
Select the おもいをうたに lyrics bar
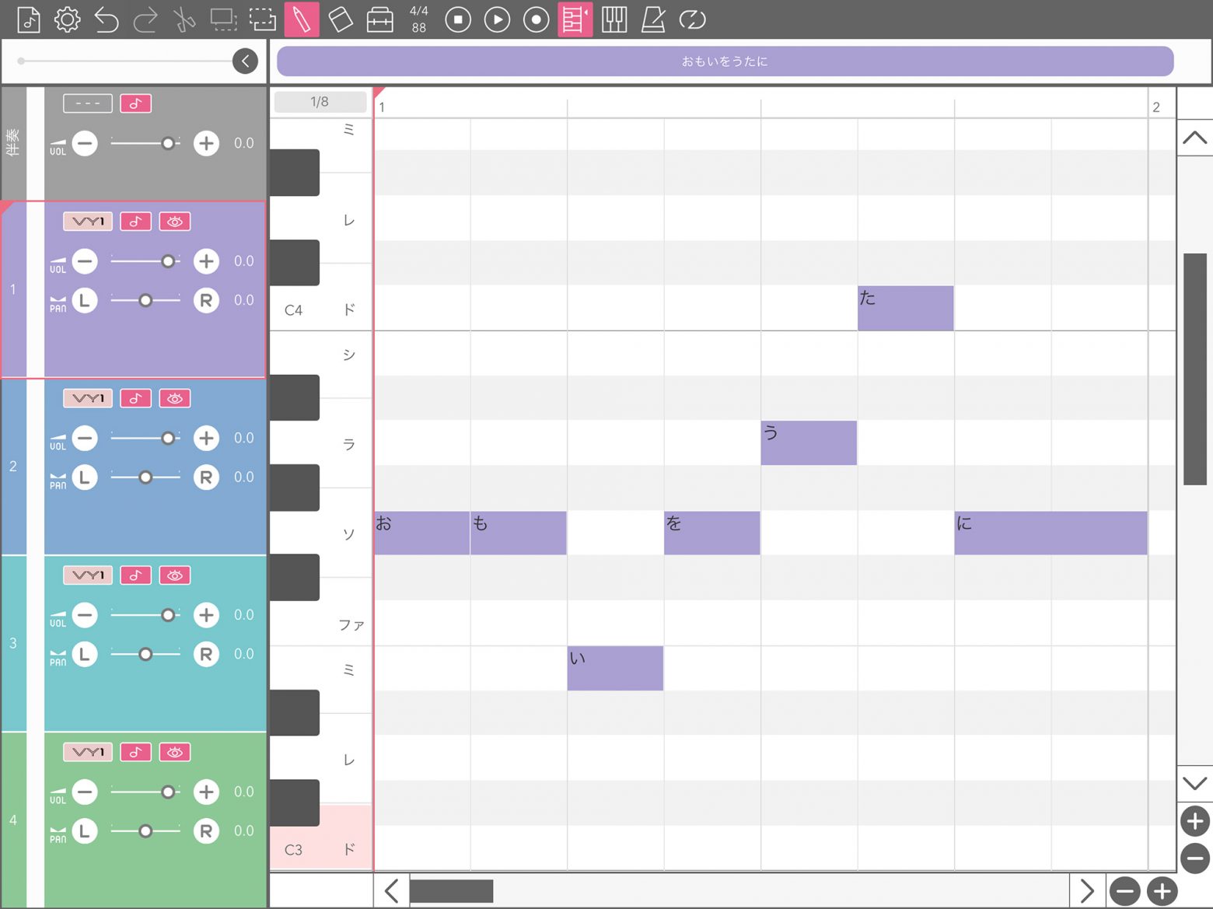point(725,61)
